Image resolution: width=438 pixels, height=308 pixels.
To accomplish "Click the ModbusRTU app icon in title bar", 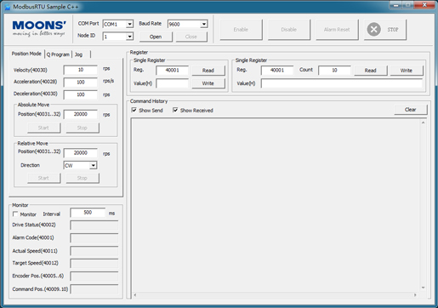I will click(x=8, y=7).
